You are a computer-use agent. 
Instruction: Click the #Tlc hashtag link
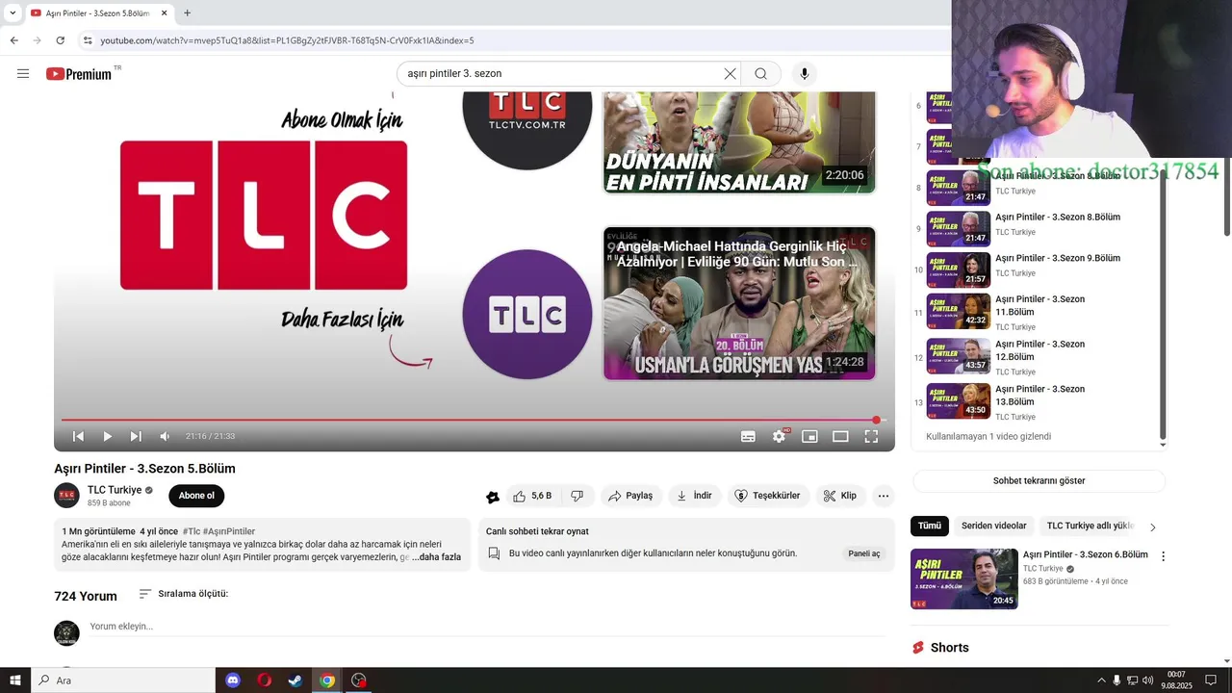[192, 531]
